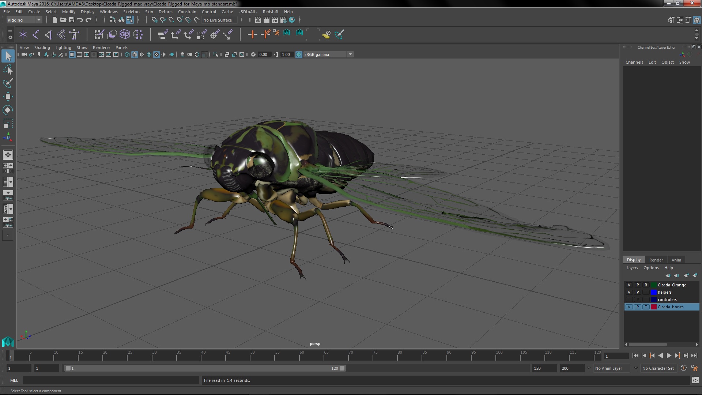Play forward on the timeline
Image resolution: width=702 pixels, height=395 pixels.
(669, 355)
